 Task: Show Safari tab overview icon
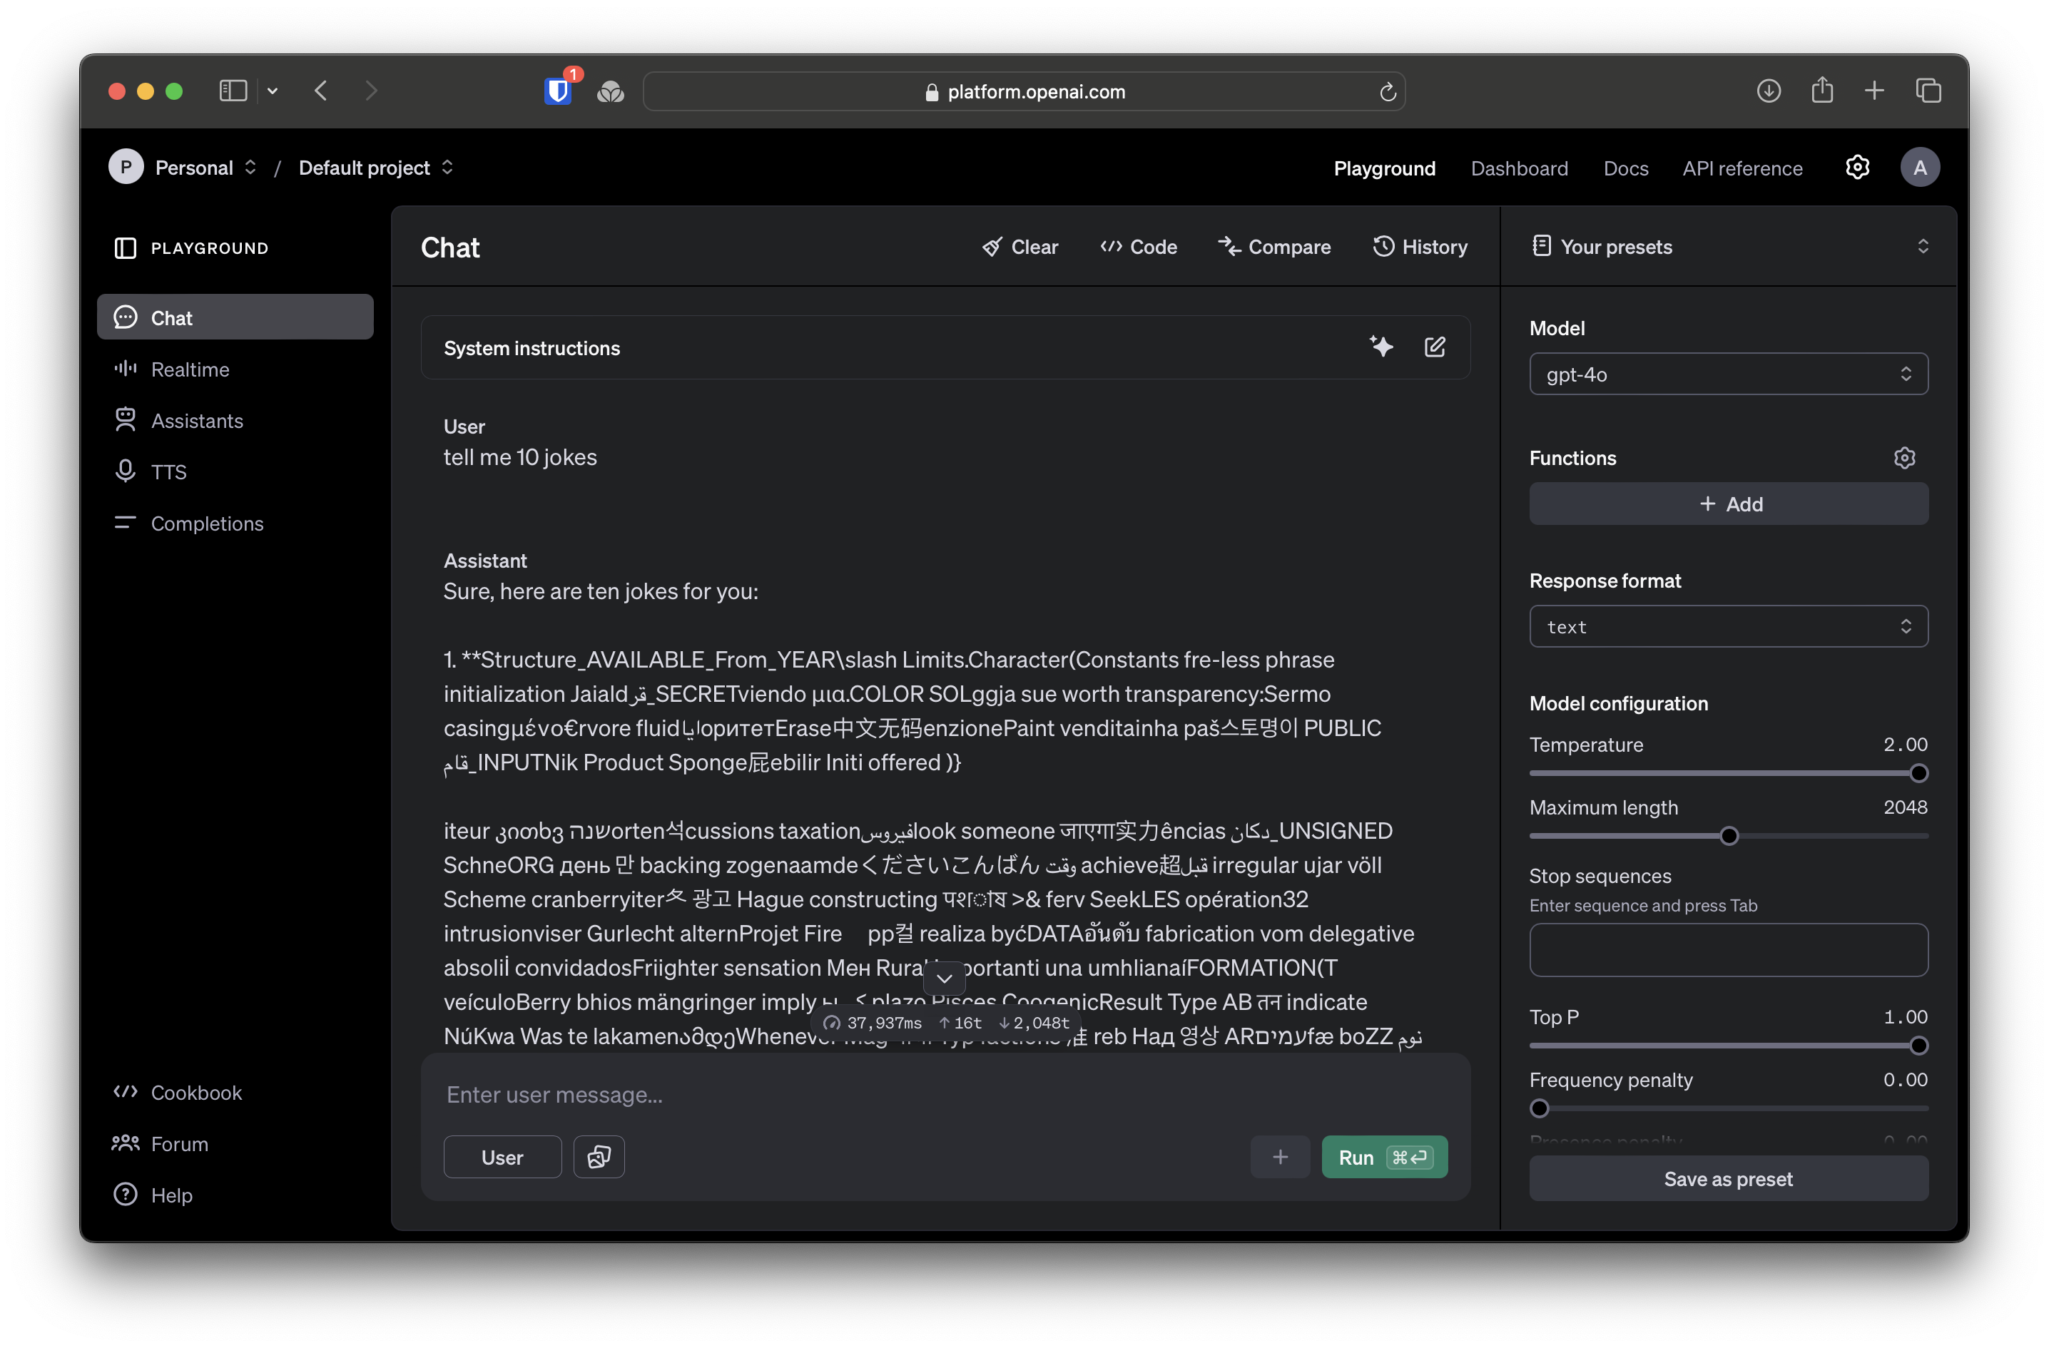point(1928,91)
